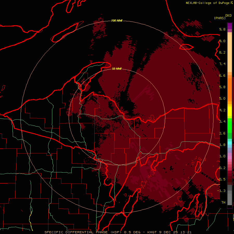Select the 2.6 value on the color scale
This screenshot has width=234, height=234.
click(222, 133)
